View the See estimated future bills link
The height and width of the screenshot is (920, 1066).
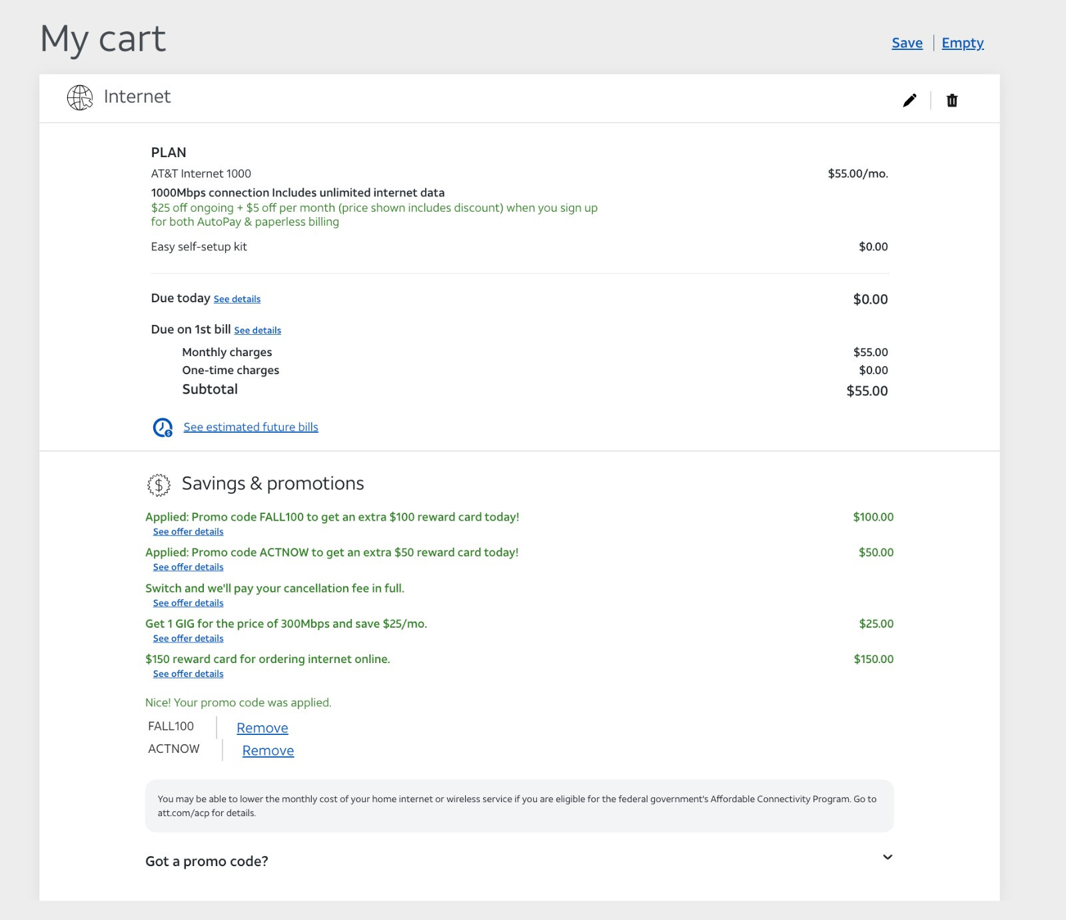coord(251,427)
